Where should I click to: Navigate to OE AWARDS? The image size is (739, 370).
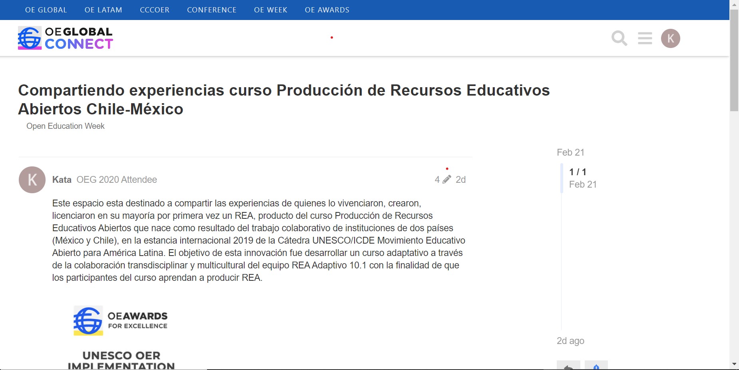(x=327, y=10)
